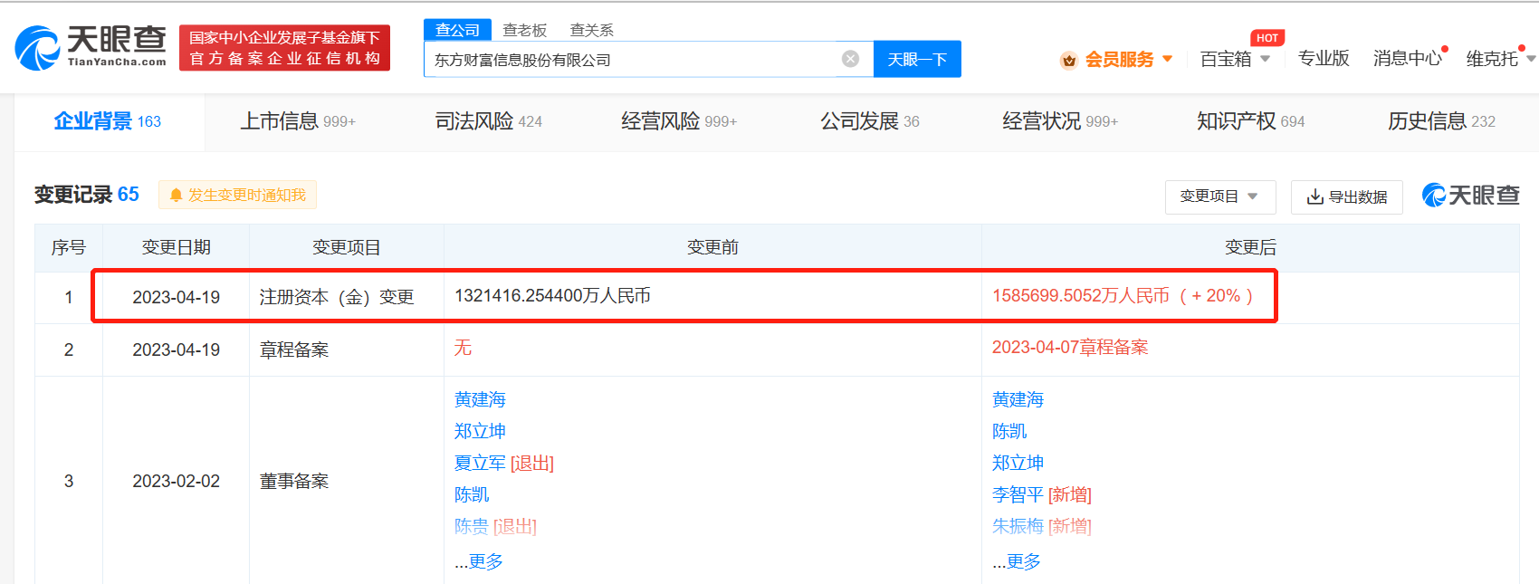The width and height of the screenshot is (1539, 584).
Task: Open the 会员服务 dropdown
Action: coord(1129,59)
